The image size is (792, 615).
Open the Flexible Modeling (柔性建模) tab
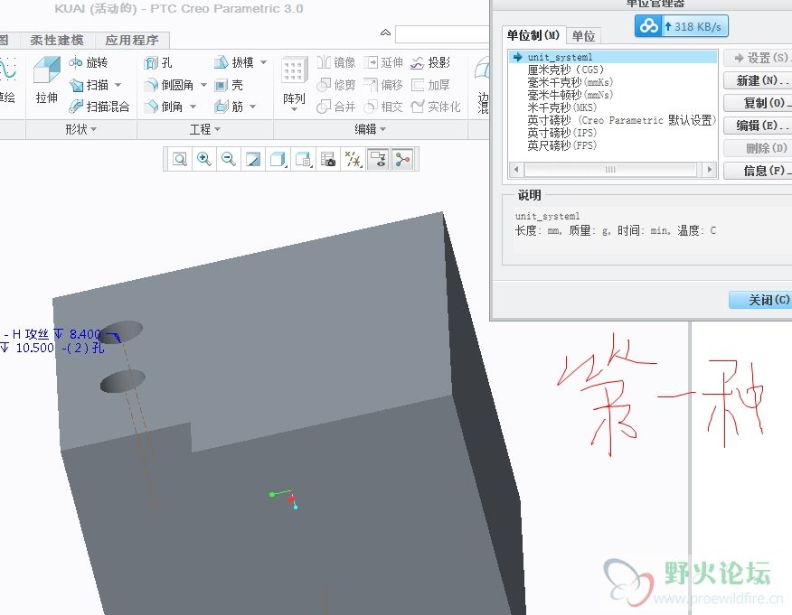tap(57, 40)
